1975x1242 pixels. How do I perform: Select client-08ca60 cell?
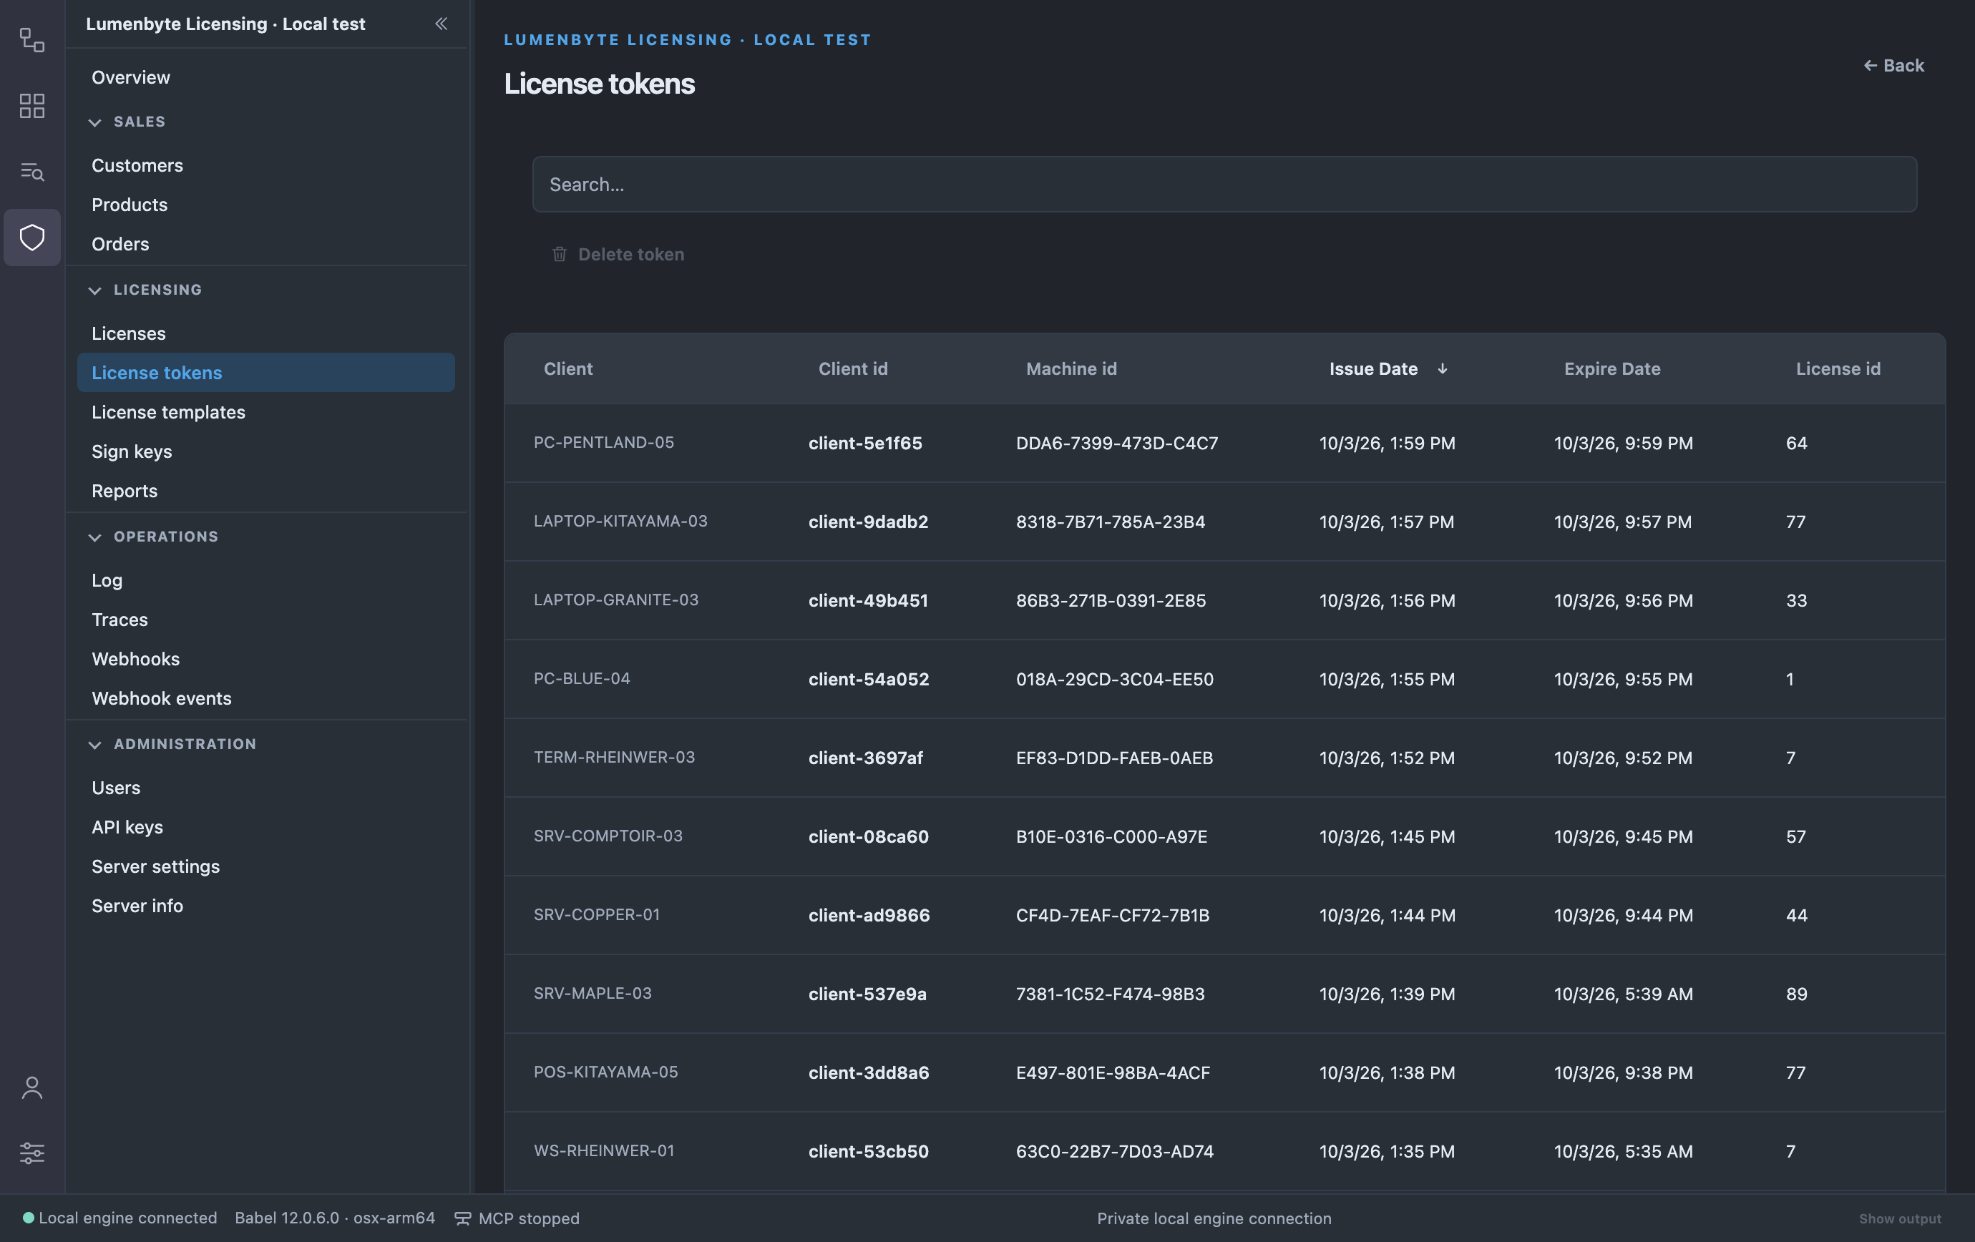[868, 836]
